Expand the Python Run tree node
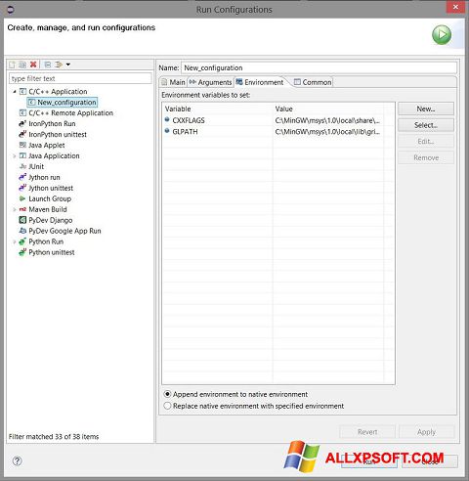The width and height of the screenshot is (469, 481). [x=15, y=241]
